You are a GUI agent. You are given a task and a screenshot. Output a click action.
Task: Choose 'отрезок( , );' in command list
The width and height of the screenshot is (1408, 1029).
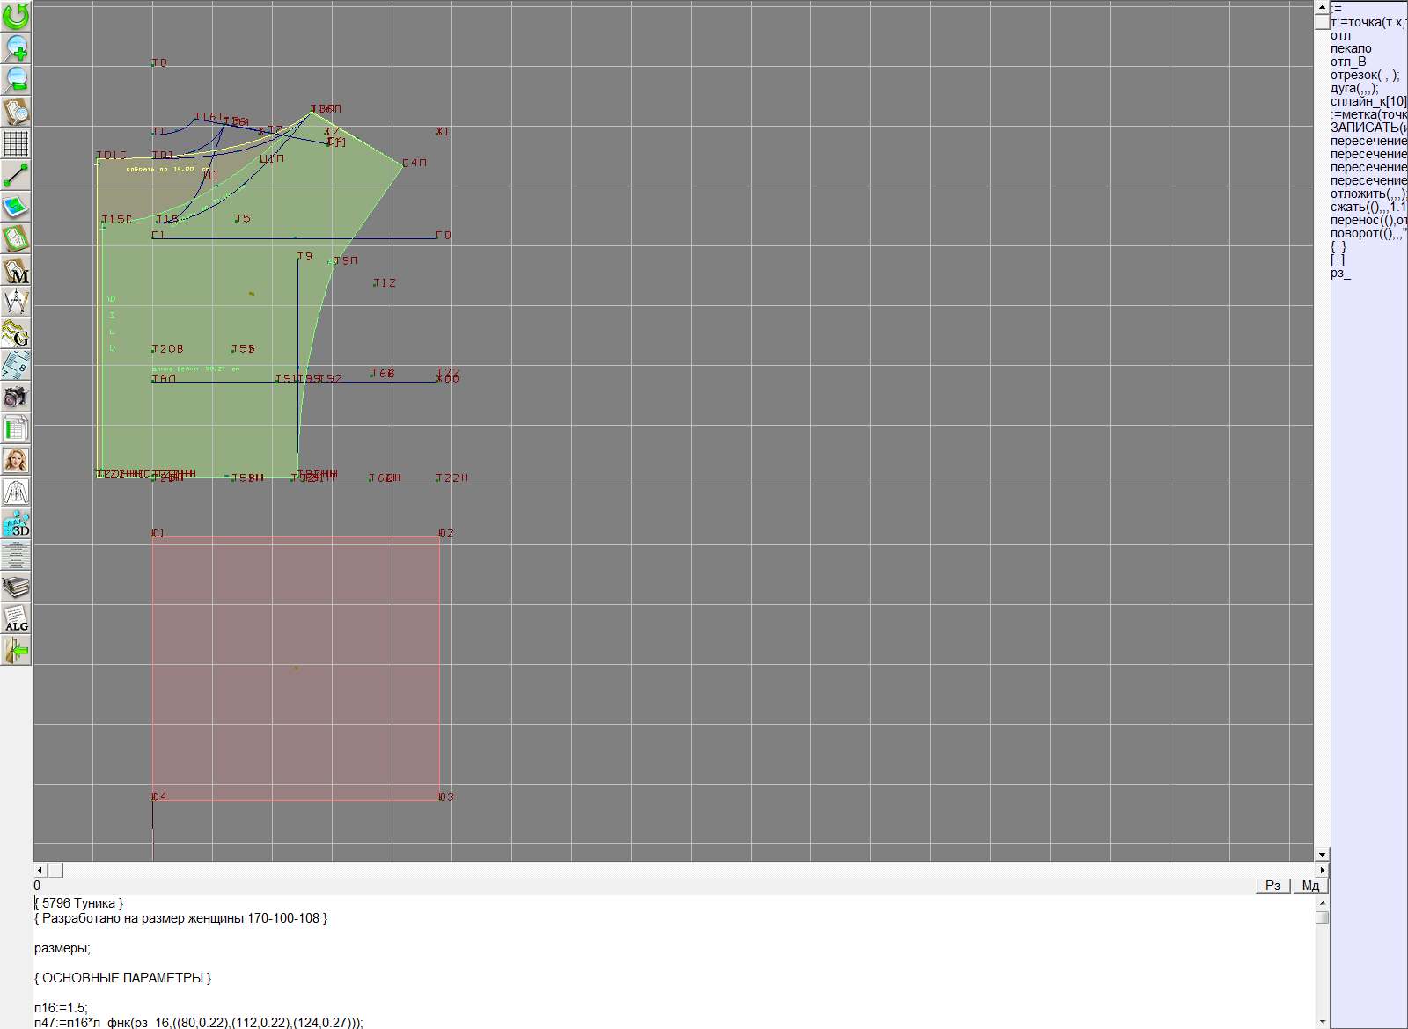pyautogui.click(x=1365, y=75)
